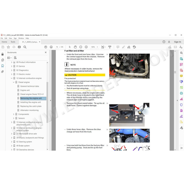Image resolution: width=184 pixels, height=184 pixels.
Task: Print the document using printer icon
Action: (x=19, y=47)
